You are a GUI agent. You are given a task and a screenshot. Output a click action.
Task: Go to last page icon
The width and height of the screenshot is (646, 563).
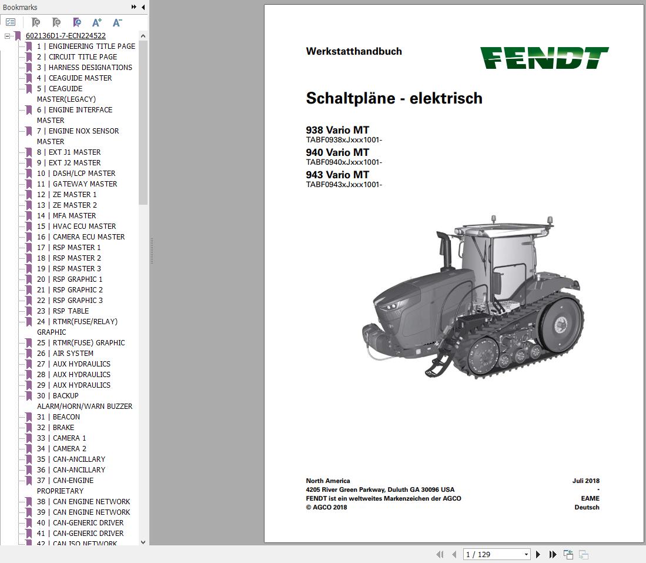click(x=553, y=554)
